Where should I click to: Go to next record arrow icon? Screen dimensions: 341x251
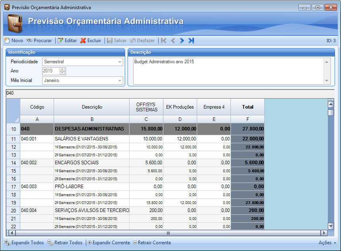tap(182, 41)
